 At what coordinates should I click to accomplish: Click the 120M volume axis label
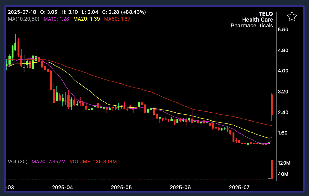pyautogui.click(x=284, y=163)
